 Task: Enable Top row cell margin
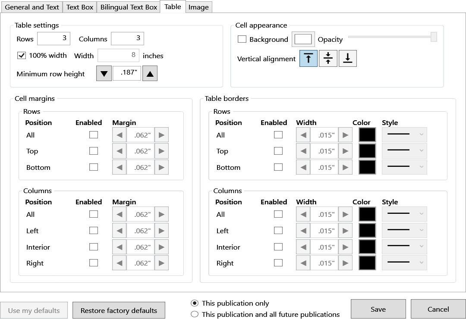coord(94,151)
